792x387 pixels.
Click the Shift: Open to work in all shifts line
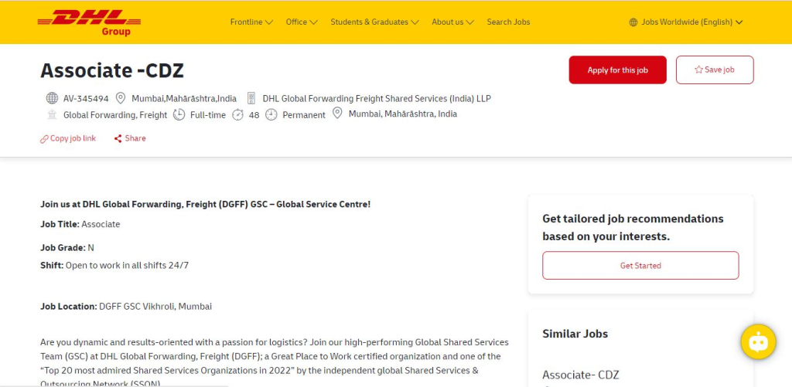click(114, 265)
